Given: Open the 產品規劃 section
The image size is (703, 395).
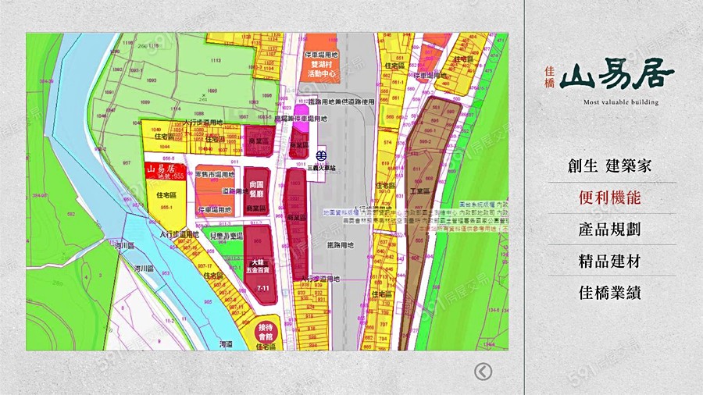Looking at the screenshot, I should click(610, 230).
